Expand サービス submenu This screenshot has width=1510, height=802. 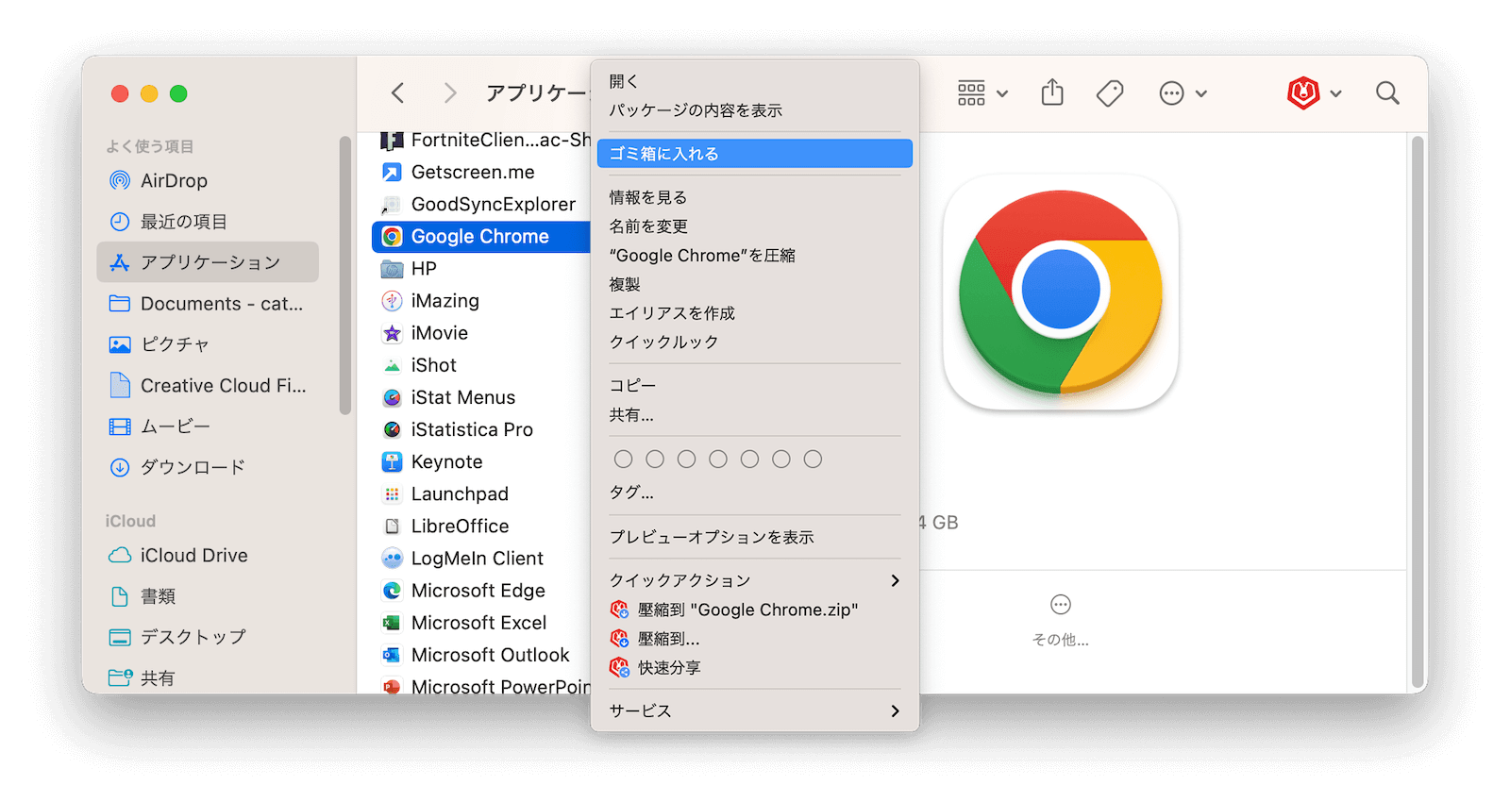point(755,710)
